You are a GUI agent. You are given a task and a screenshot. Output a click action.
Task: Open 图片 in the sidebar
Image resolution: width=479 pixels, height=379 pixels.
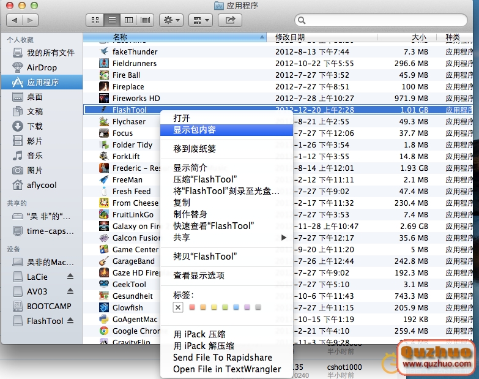click(42, 170)
